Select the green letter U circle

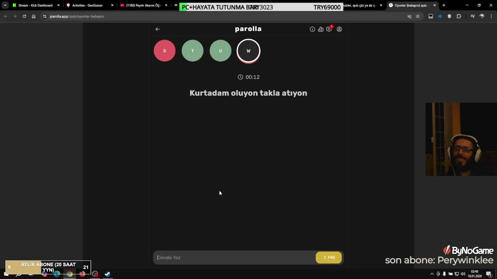[221, 51]
